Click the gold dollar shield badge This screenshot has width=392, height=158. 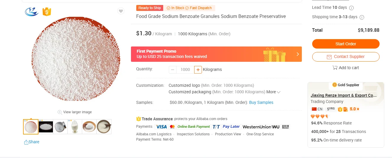pos(47,11)
